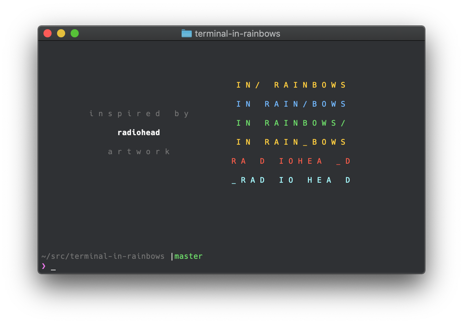The image size is (463, 324).
Task: Click the folder icon in title bar
Action: coord(186,33)
